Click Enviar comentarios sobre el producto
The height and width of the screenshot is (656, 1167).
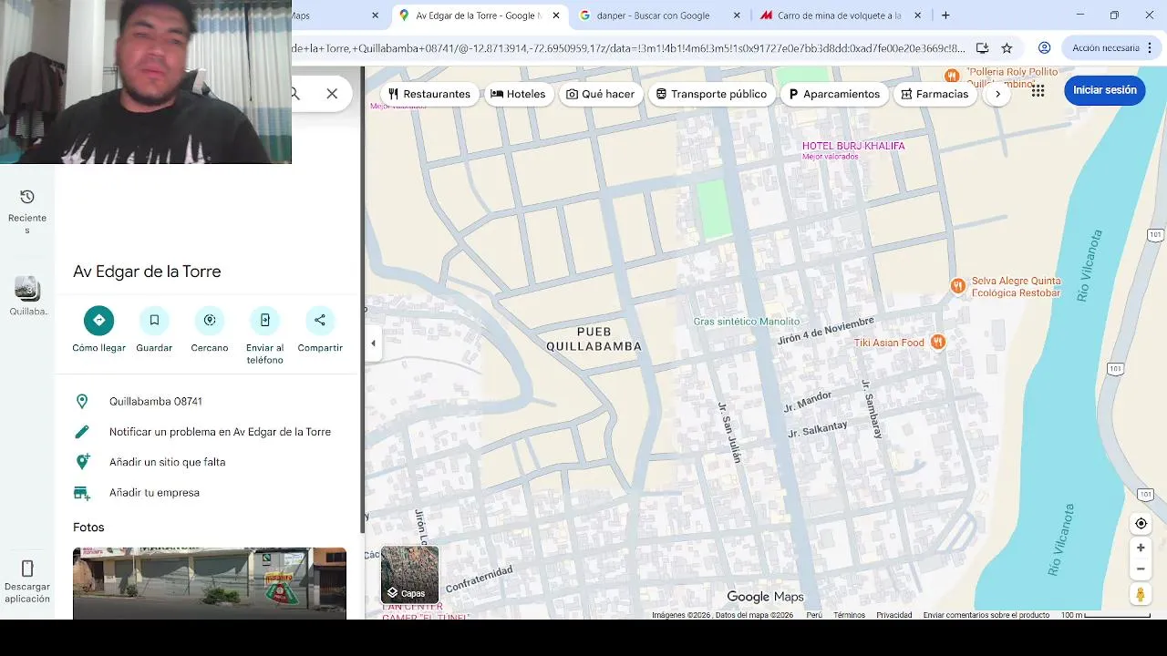pyautogui.click(x=986, y=615)
